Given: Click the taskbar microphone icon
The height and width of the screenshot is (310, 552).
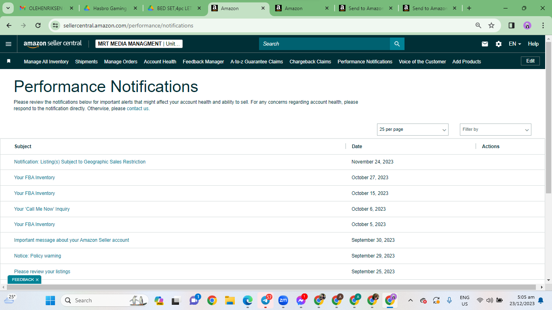Looking at the screenshot, I should pos(449,300).
